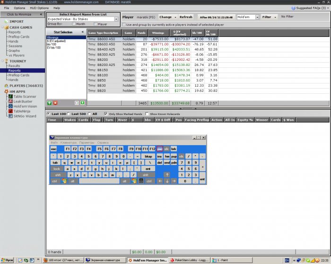Collapse the Stat Selection panel
Screen dimensions: 331x264
pyautogui.click(x=83, y=32)
